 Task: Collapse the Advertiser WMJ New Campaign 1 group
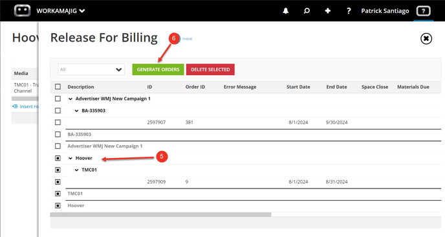tap(71, 99)
